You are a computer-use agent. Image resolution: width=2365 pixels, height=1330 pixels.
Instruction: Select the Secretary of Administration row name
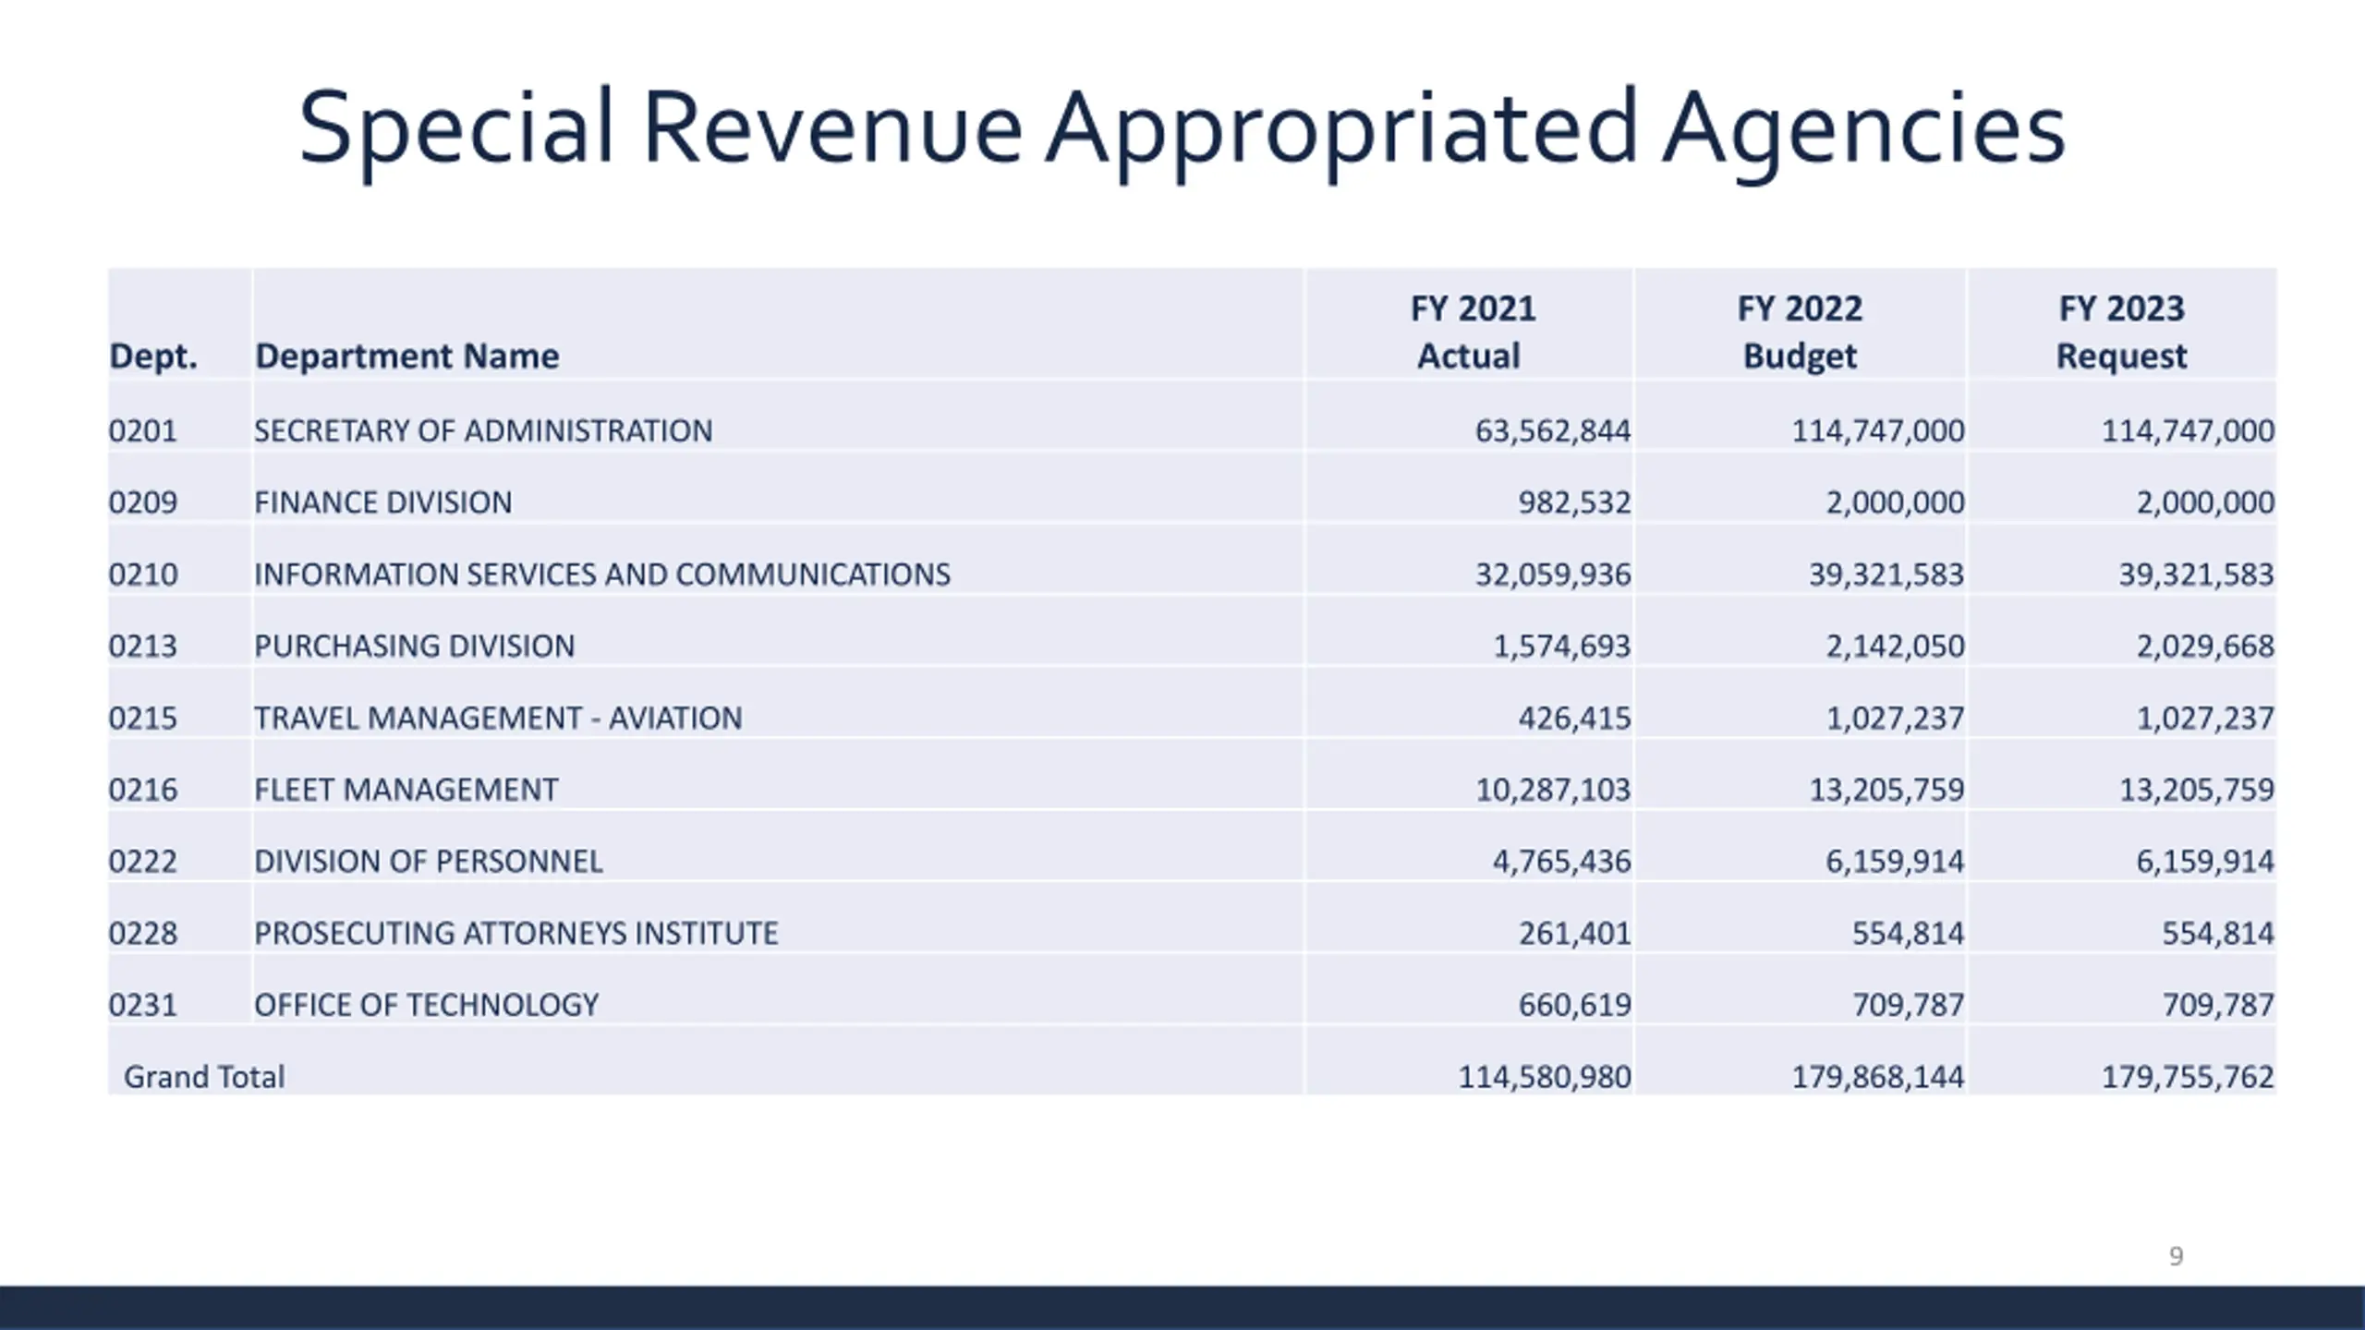tap(483, 431)
